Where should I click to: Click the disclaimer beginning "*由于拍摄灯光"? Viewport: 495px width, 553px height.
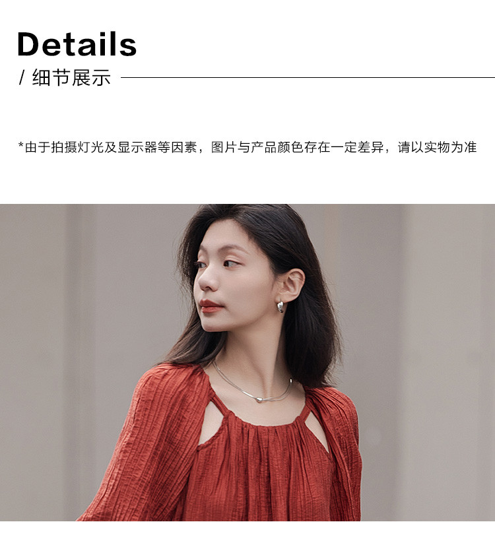[247, 147]
